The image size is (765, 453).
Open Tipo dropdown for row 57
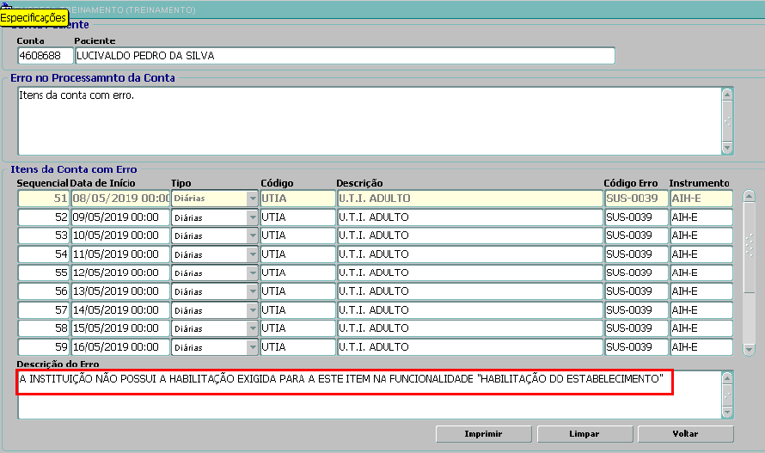coord(252,310)
